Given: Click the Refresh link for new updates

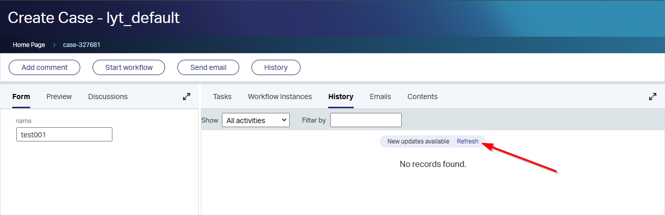Looking at the screenshot, I should click(x=468, y=141).
